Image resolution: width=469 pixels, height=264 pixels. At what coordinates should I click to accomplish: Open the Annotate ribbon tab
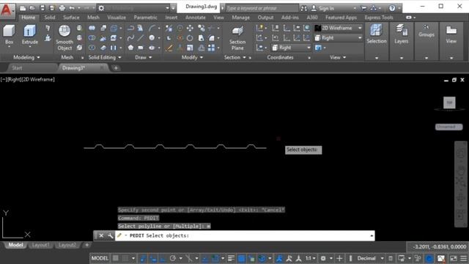click(196, 18)
